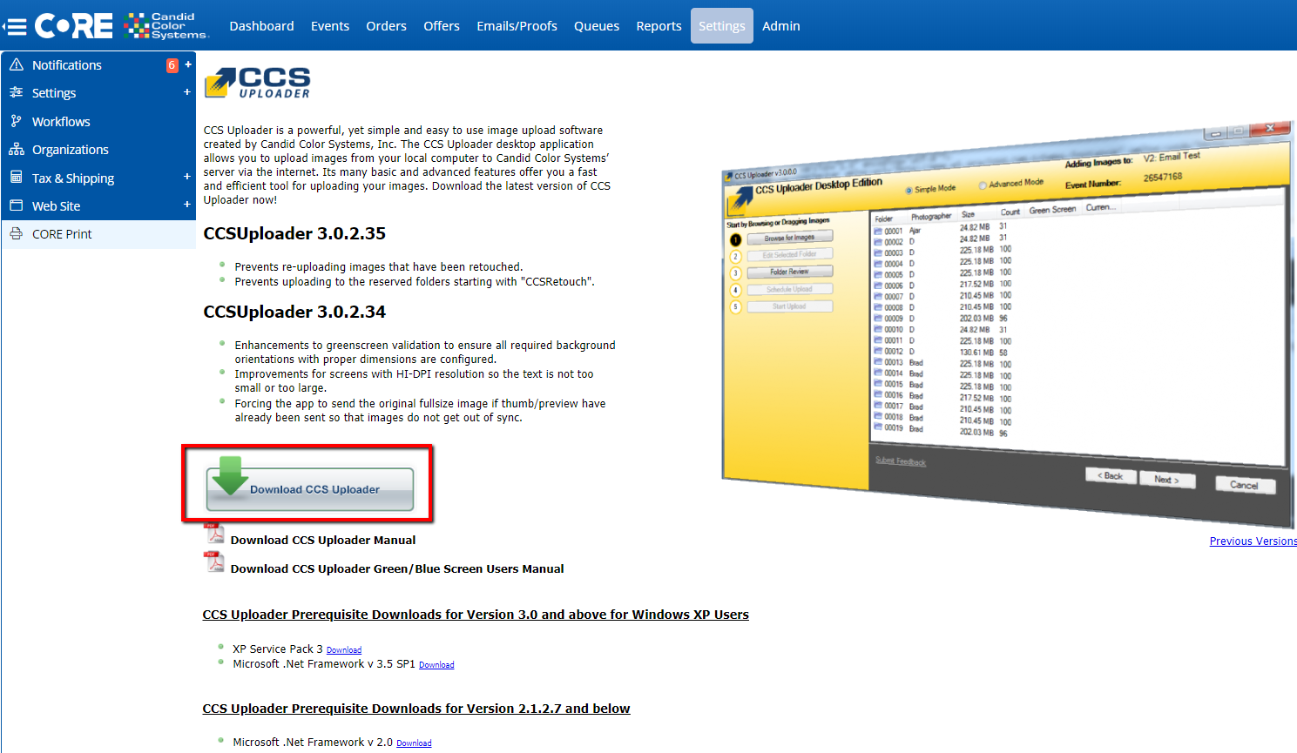
Task: Click the CORE Print printer icon
Action: tap(17, 234)
